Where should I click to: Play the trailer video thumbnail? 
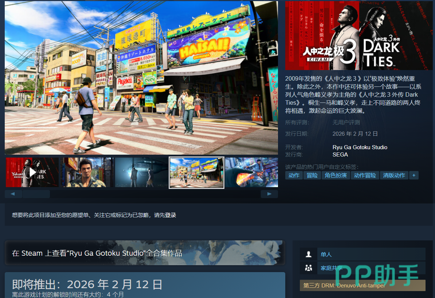click(32, 172)
